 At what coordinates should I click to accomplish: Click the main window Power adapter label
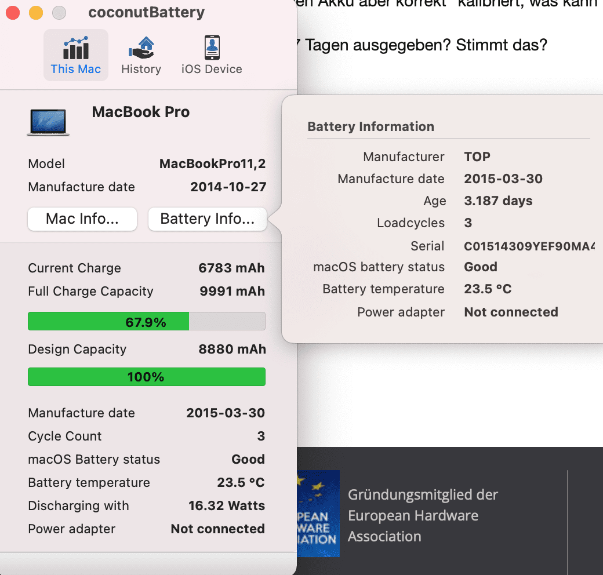point(72,529)
